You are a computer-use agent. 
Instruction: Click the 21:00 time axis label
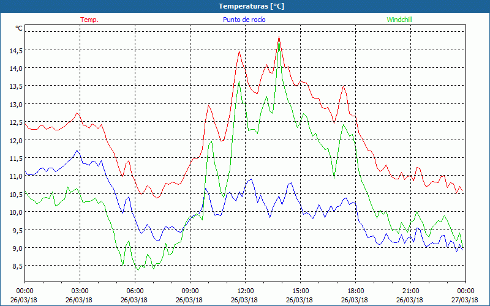click(x=410, y=291)
